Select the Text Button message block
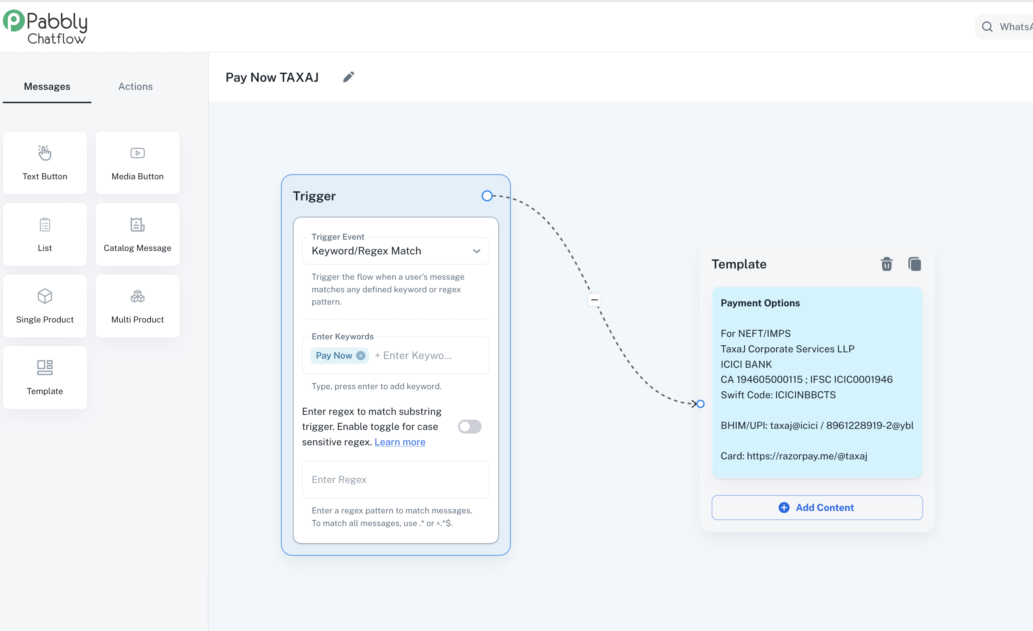 (45, 162)
